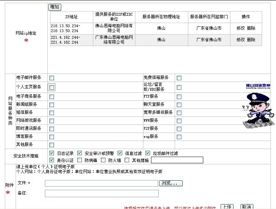Check the P2P服务 checkbox
The image size is (276, 209).
point(179,129)
